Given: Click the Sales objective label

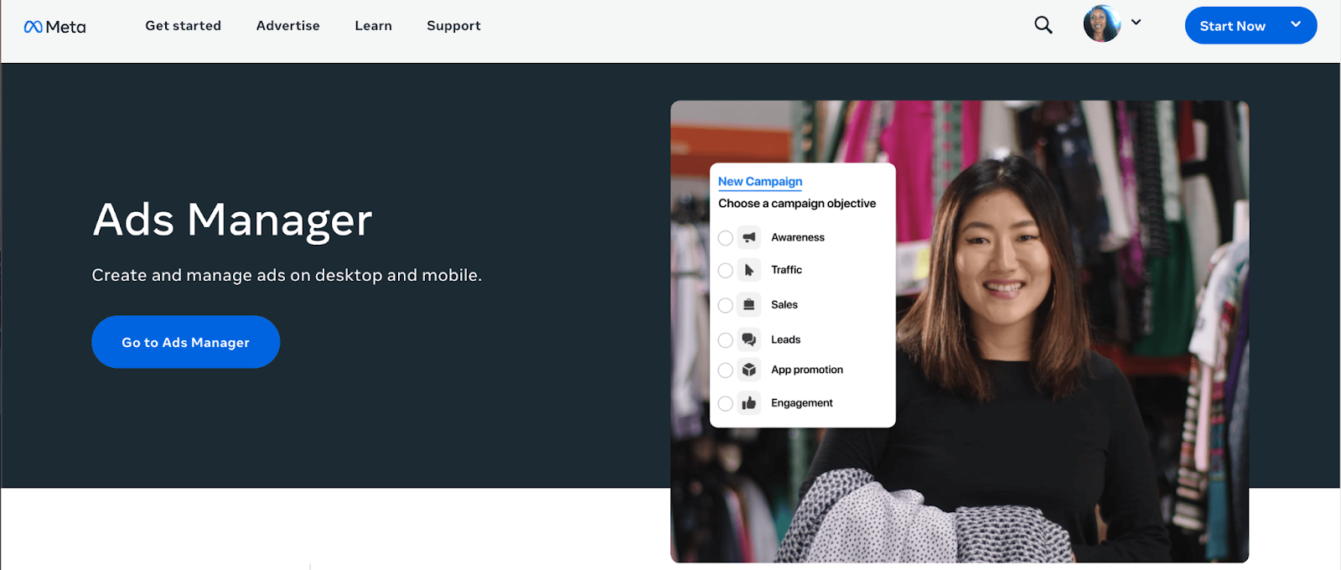Looking at the screenshot, I should [784, 304].
